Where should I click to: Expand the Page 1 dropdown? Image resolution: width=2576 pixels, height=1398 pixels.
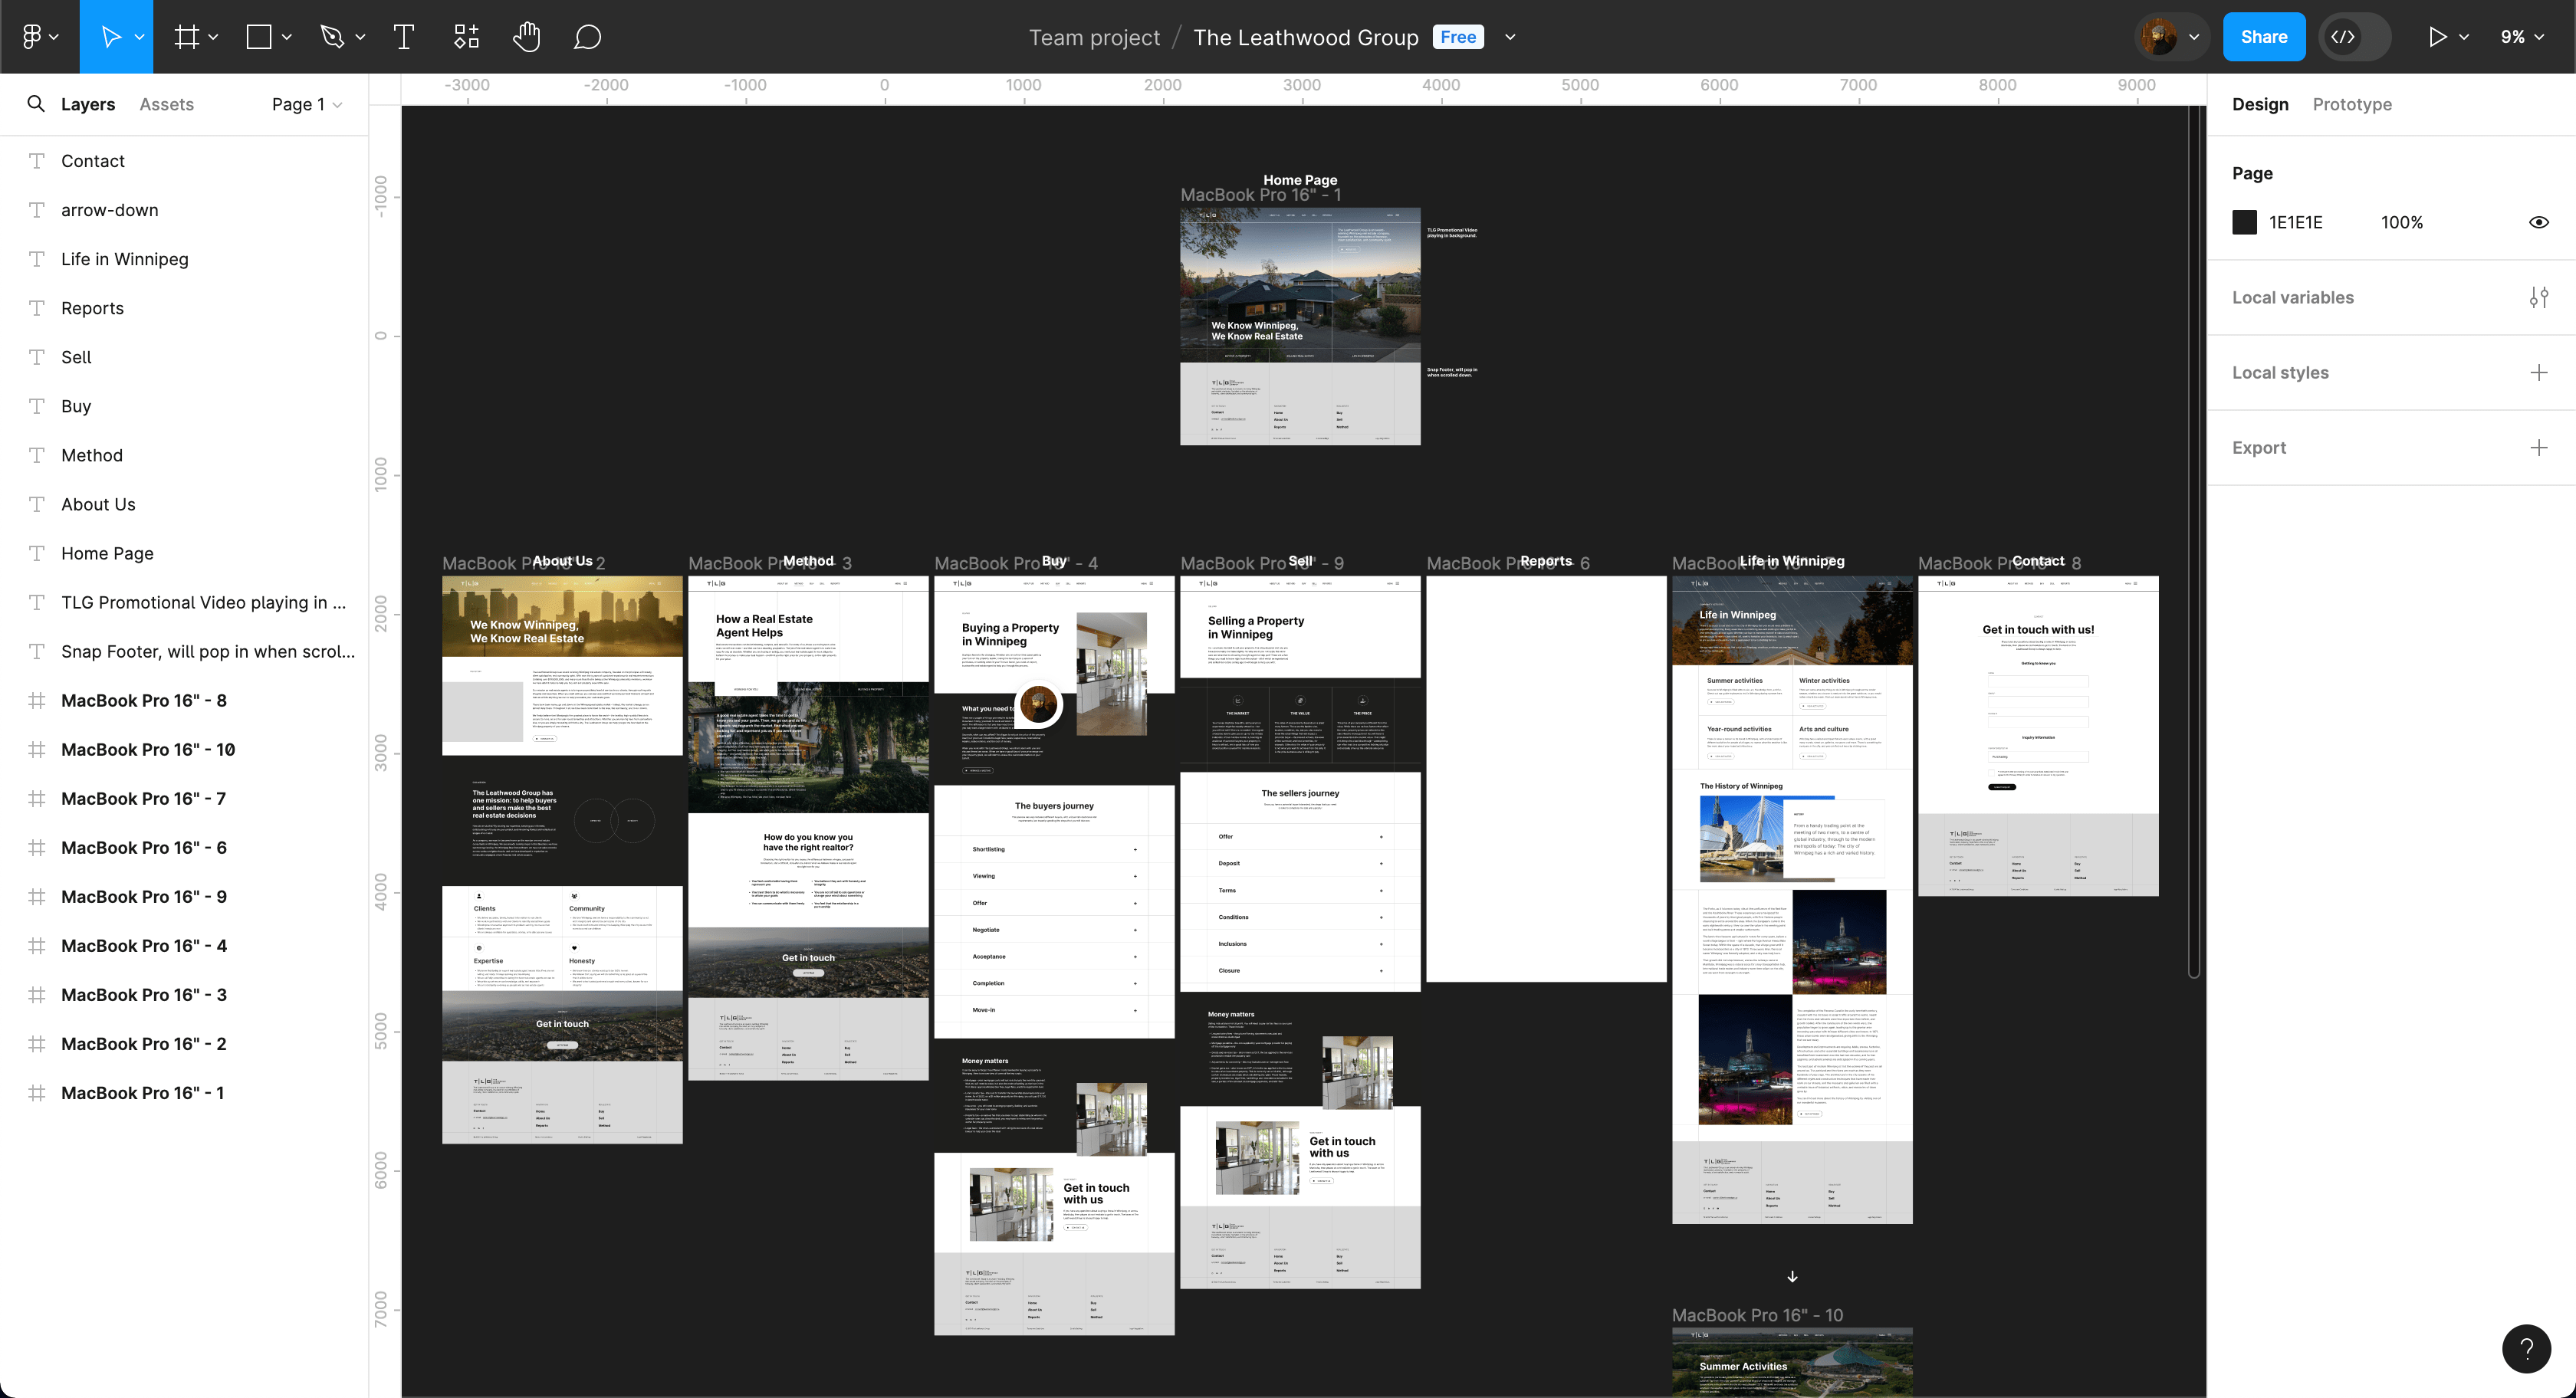point(307,104)
